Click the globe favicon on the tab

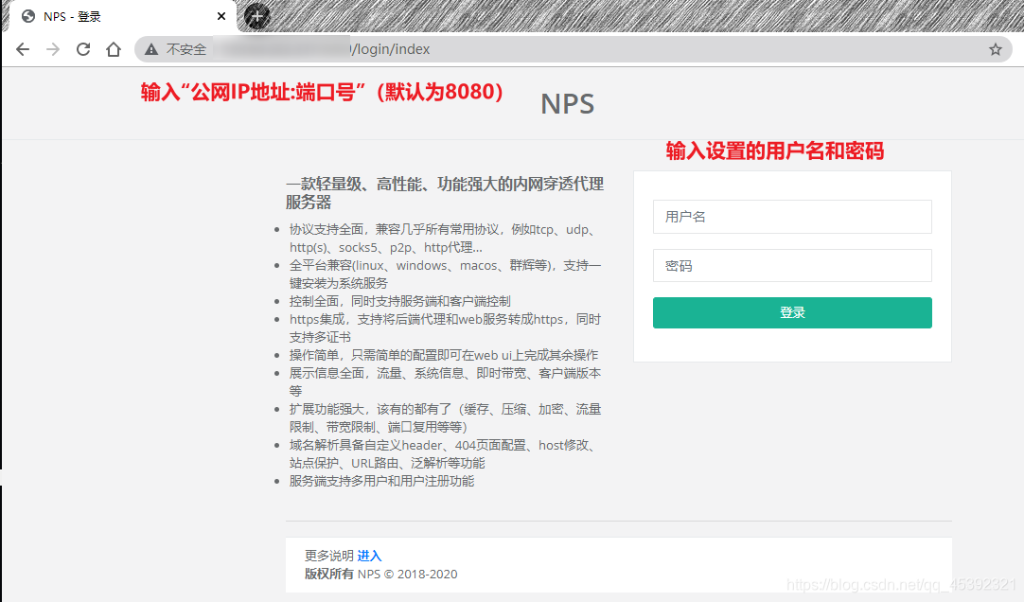[28, 16]
